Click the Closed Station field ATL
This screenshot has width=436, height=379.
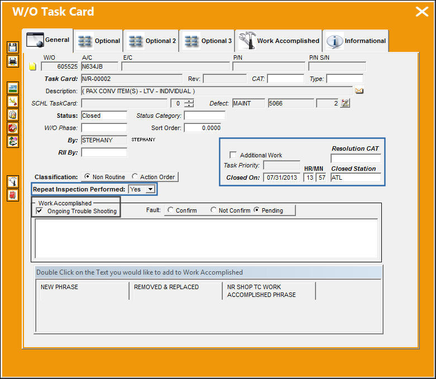(356, 177)
